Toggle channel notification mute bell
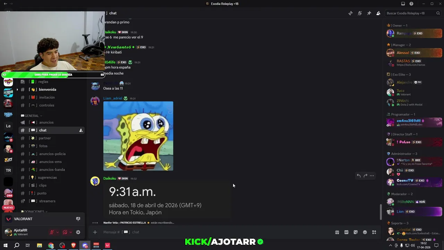 pyautogui.click(x=360, y=13)
